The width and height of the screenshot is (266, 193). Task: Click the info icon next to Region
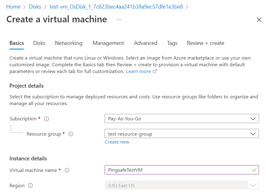(x=31, y=185)
